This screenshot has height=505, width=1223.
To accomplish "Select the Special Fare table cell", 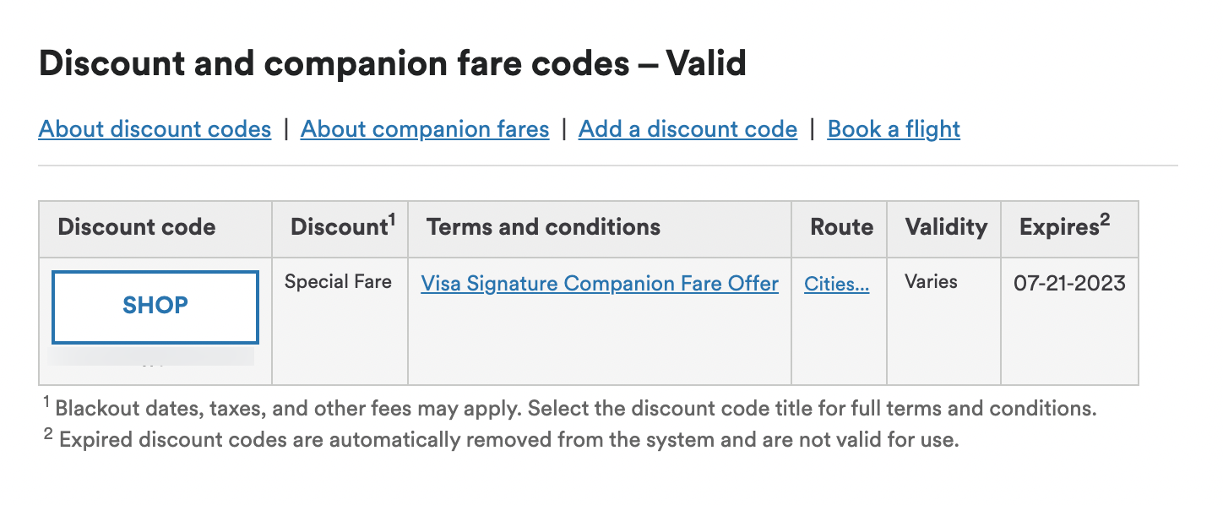I will [x=338, y=282].
